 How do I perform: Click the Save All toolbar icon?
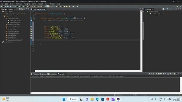(8, 7)
